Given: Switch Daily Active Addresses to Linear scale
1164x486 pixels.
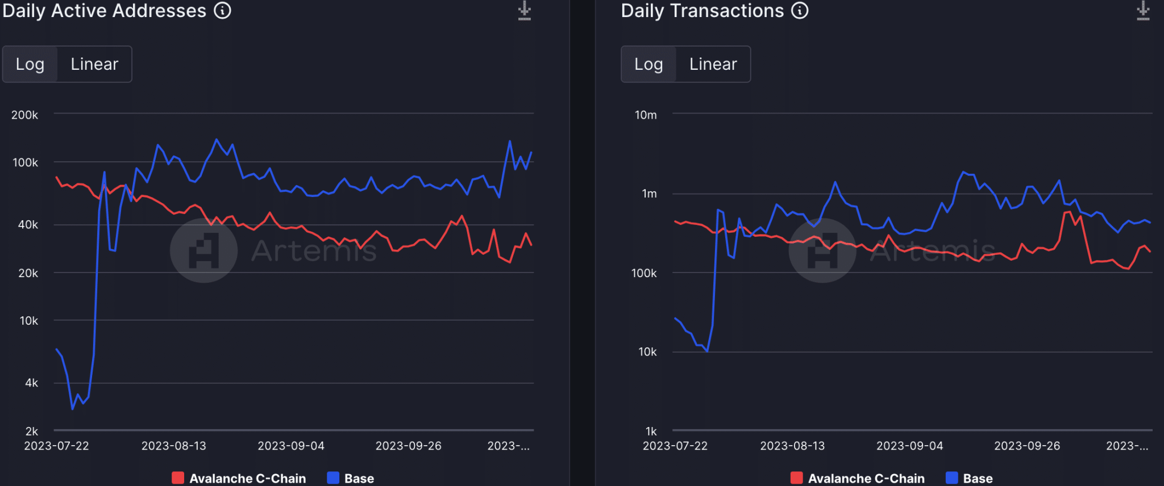Looking at the screenshot, I should (x=94, y=64).
